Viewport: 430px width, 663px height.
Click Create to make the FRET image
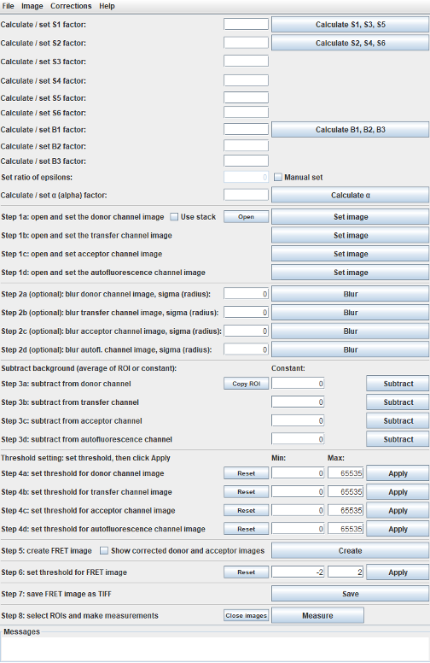pyautogui.click(x=350, y=550)
